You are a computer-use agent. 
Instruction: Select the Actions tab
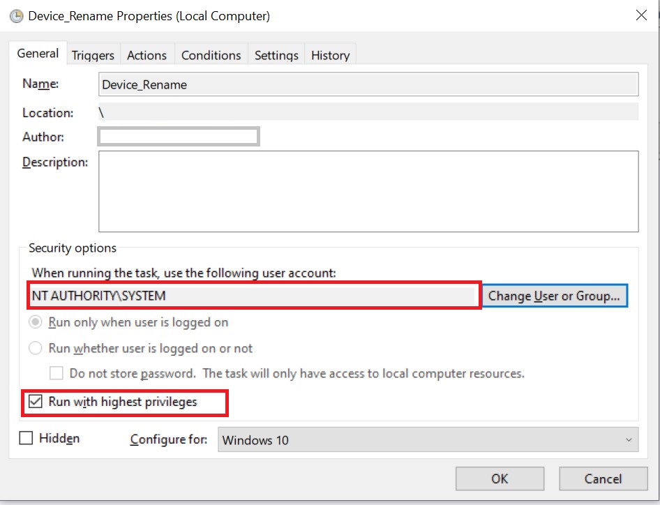coord(147,54)
